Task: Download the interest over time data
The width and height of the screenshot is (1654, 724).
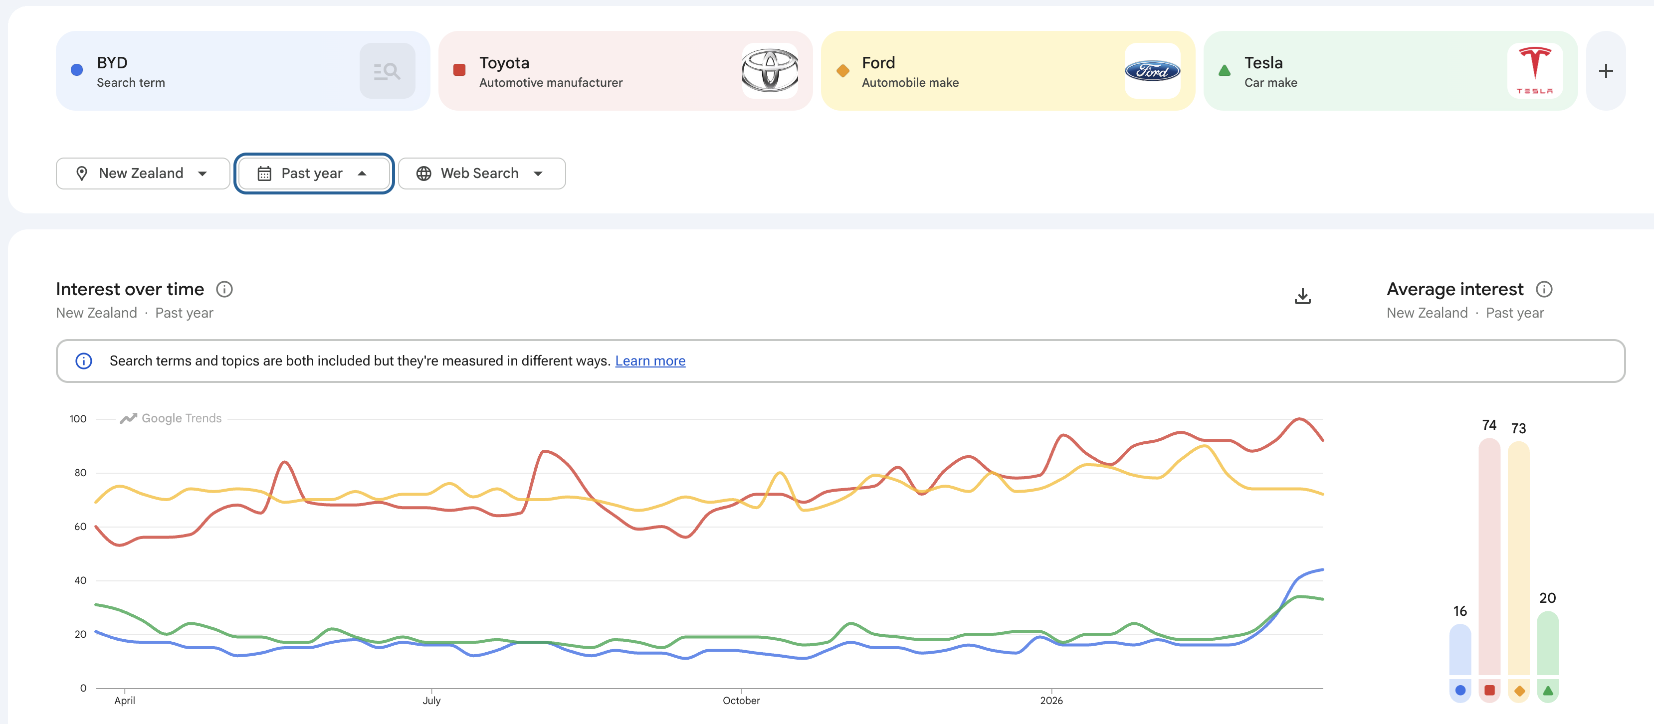Action: 1302,296
